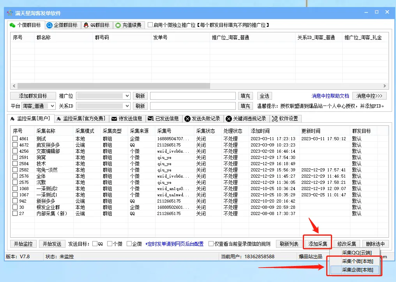
Task: Click the left scroll arrow of group table
Action: click(x=14, y=86)
